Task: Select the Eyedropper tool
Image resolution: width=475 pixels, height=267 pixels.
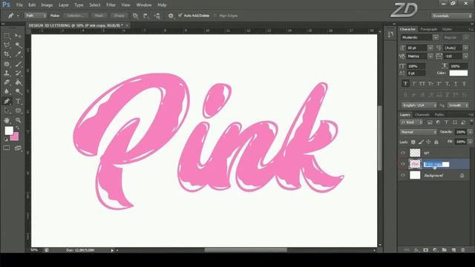Action: (18, 54)
